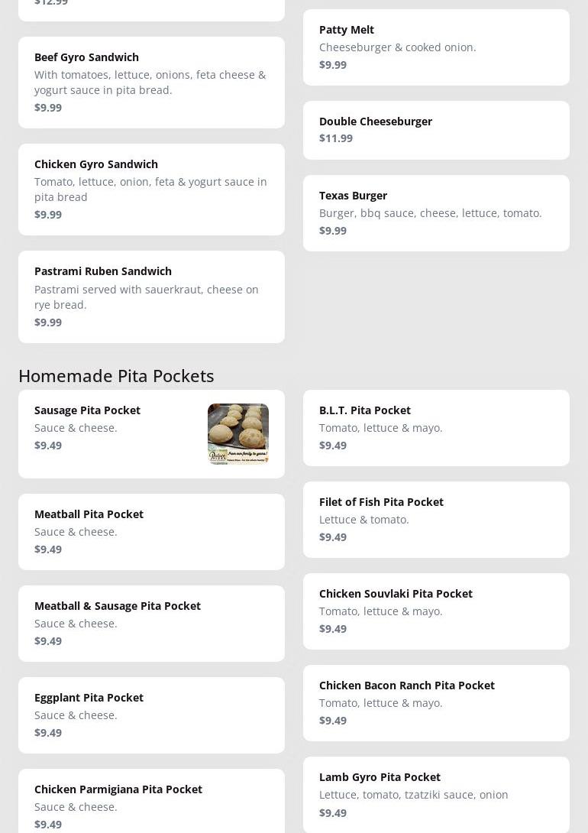Click the $11.99 Double Cheeseburger price
The width and height of the screenshot is (588, 833).
coord(336,138)
